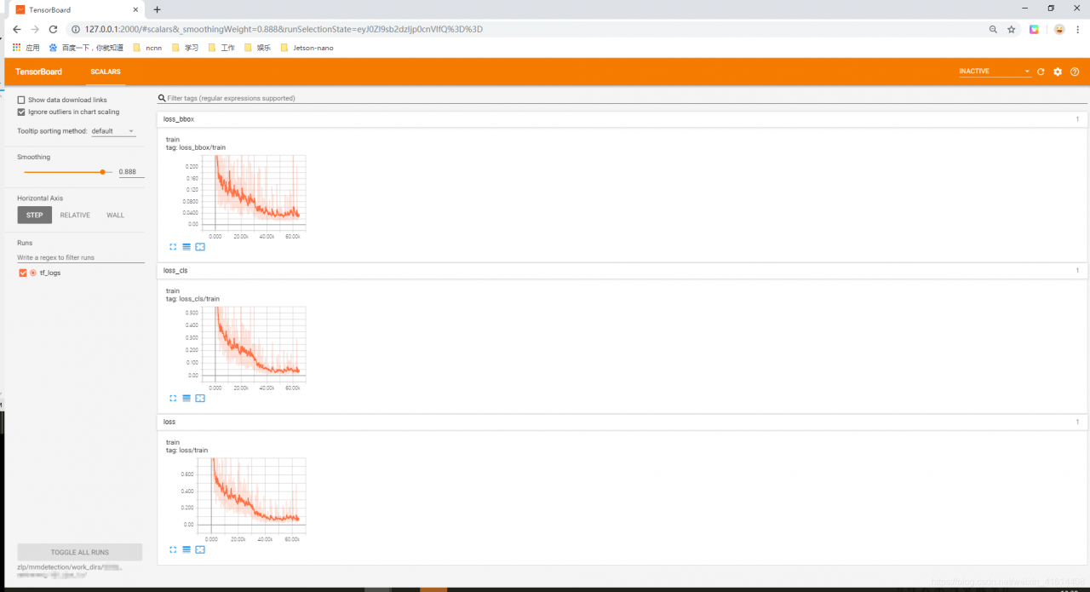1090x592 pixels.
Task: Click the loss/train chart plot
Action: [x=252, y=496]
